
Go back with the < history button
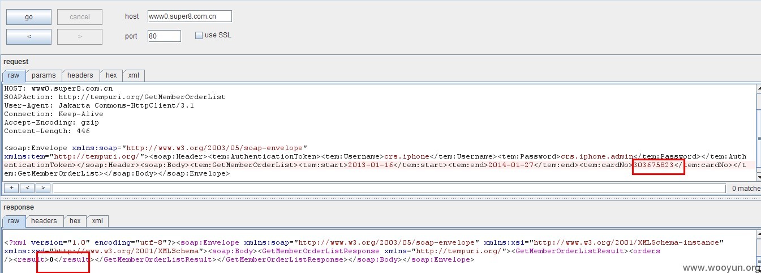[29, 37]
